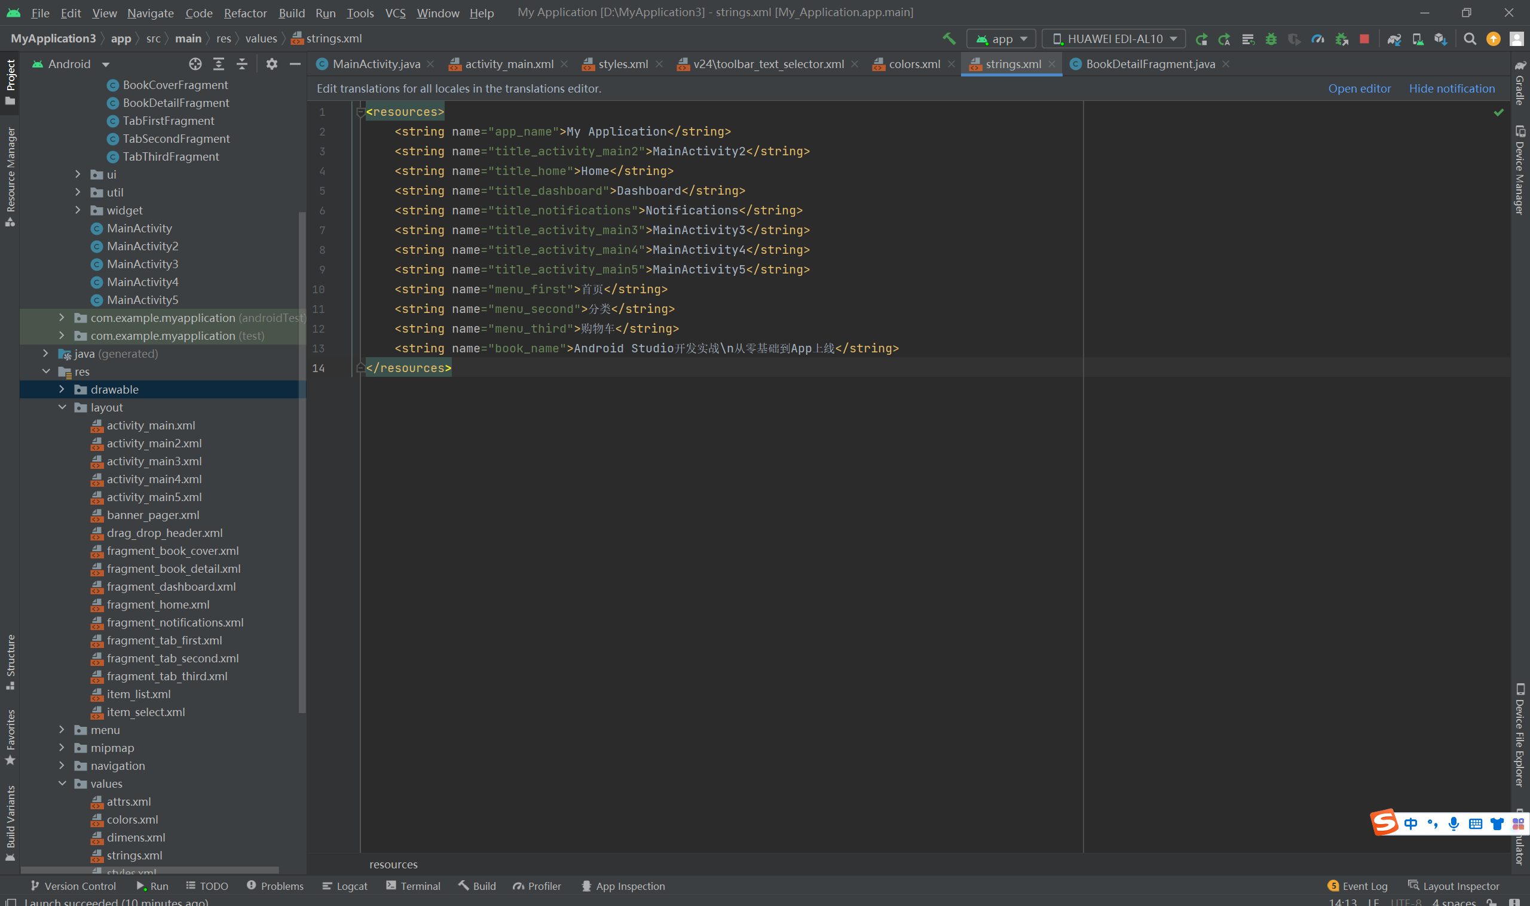Click the green Debug app bug icon

pyautogui.click(x=1271, y=39)
